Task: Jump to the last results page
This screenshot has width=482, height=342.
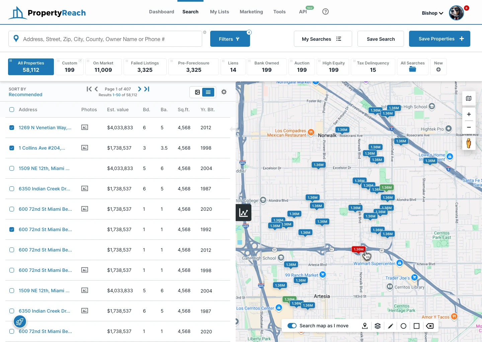Action: (x=147, y=89)
